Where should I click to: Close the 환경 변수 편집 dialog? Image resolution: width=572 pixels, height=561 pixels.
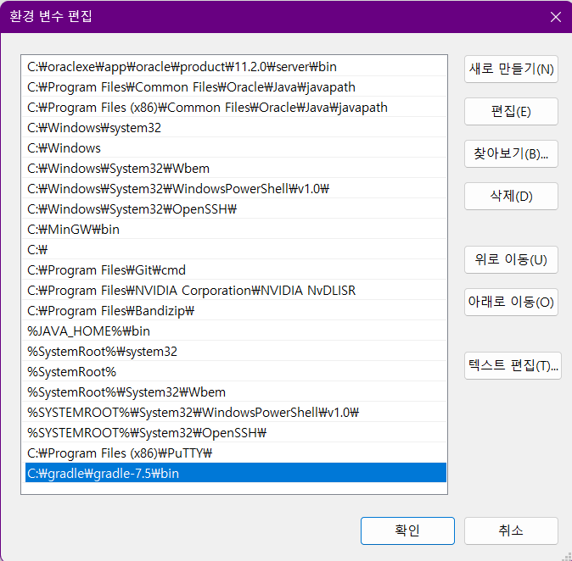point(556,17)
